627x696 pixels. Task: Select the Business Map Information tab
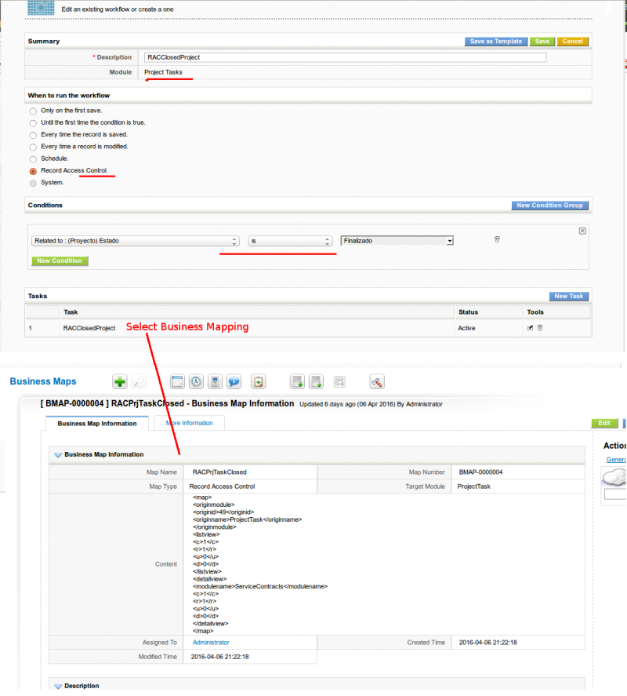[x=97, y=423]
